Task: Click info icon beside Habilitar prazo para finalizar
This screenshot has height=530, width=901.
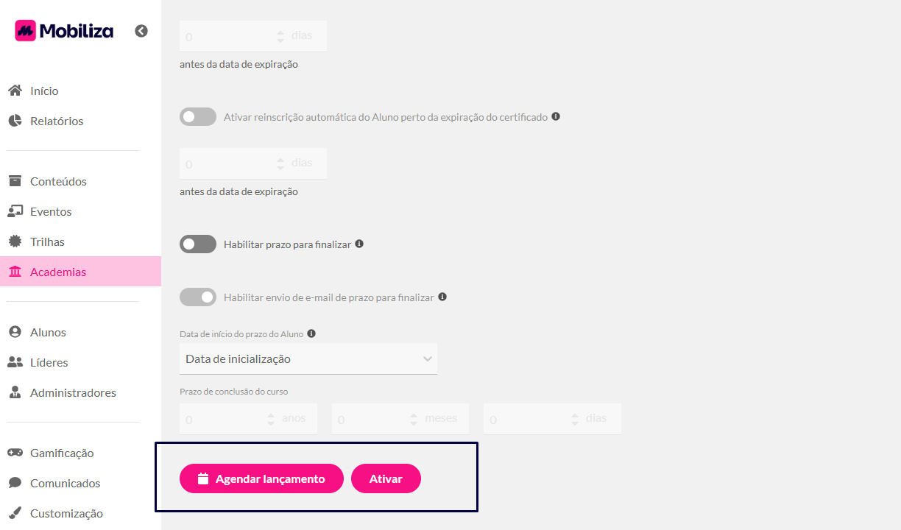Action: [x=359, y=244]
